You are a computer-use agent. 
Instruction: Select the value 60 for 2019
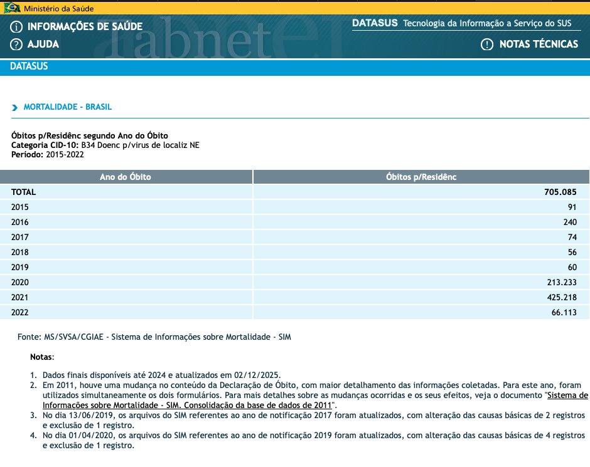(572, 267)
